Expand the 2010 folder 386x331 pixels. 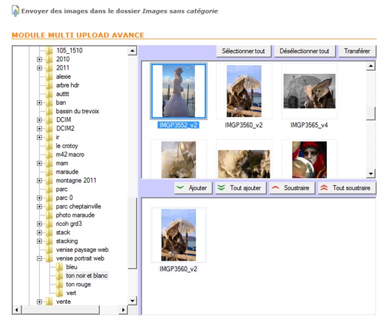tap(39, 59)
